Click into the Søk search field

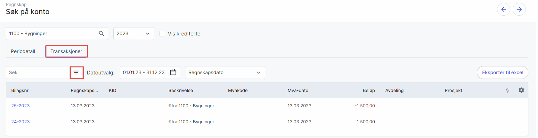pyautogui.click(x=38, y=73)
